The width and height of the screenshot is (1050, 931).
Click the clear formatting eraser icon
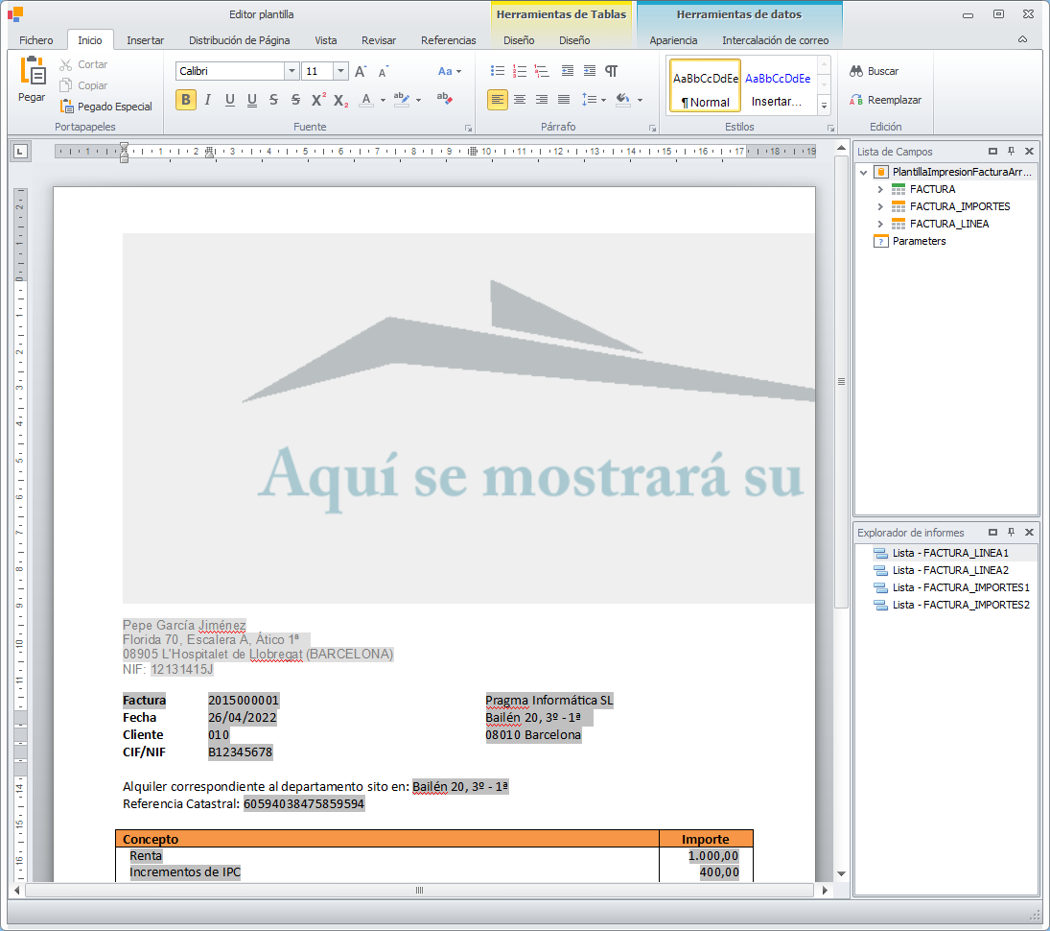(444, 99)
